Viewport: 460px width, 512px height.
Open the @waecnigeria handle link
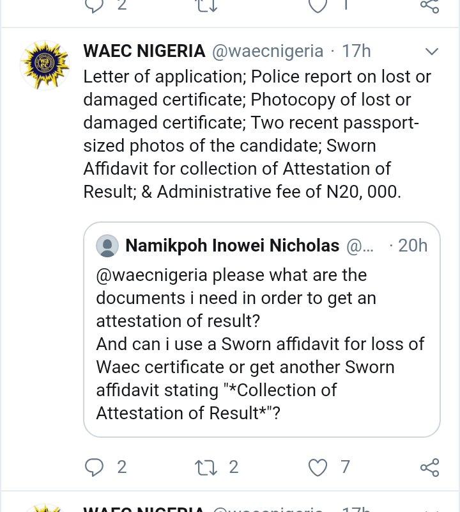coord(268,51)
